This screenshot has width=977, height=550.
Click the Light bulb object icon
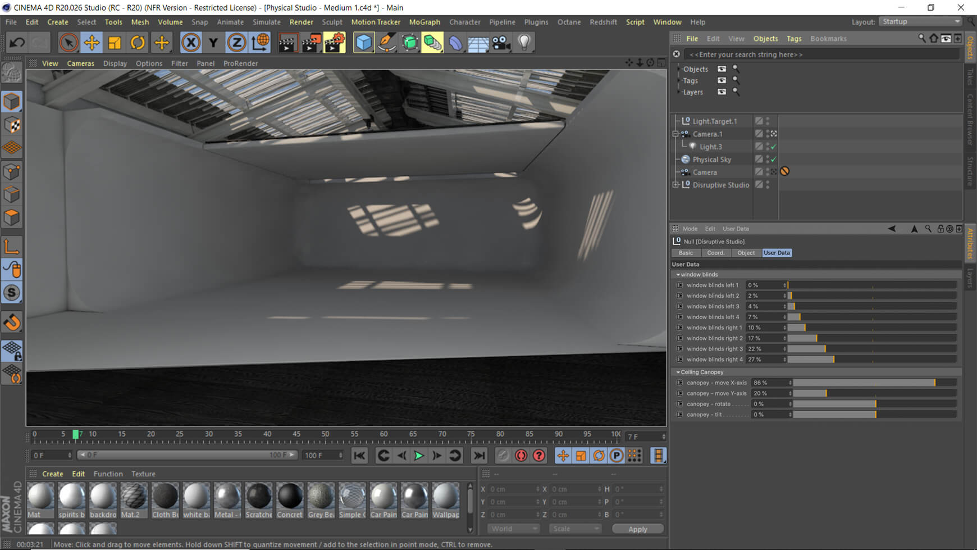(524, 43)
